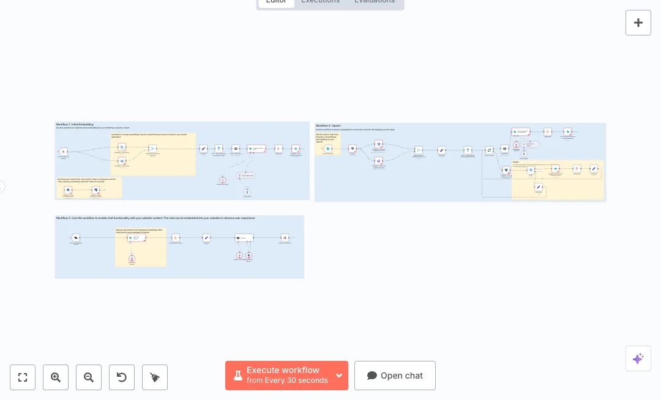Image resolution: width=661 pixels, height=400 pixels.
Task: Select the manual trigger node in Workflow 1
Action: click(x=63, y=151)
